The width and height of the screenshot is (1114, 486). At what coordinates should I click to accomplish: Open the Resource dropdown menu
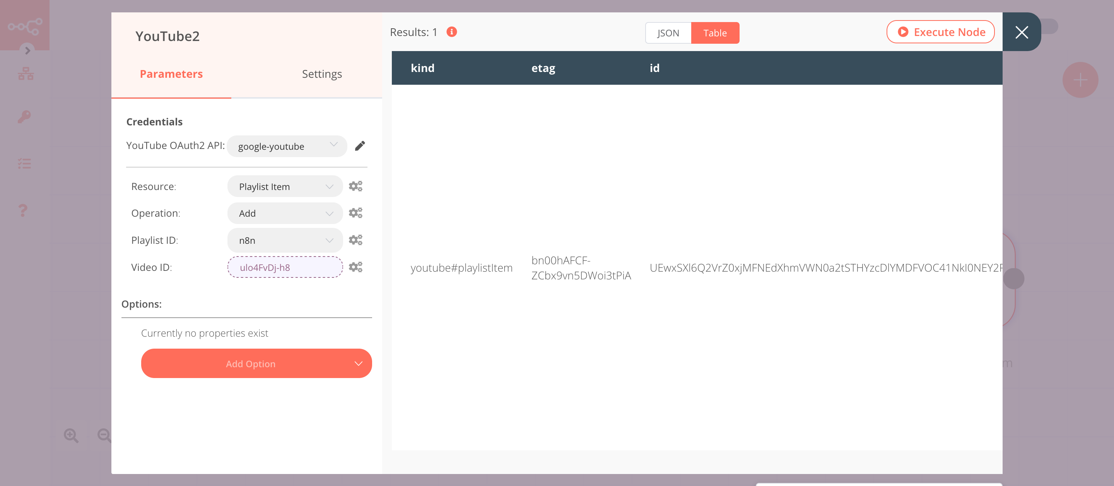[x=284, y=186]
